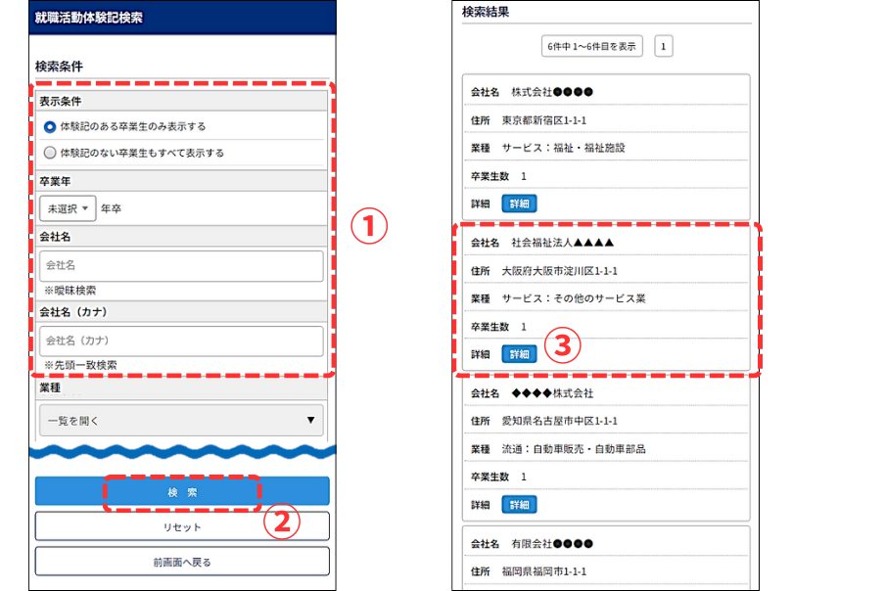Select page 1 in results pagination
Screen dimensions: 886x591
tap(663, 46)
